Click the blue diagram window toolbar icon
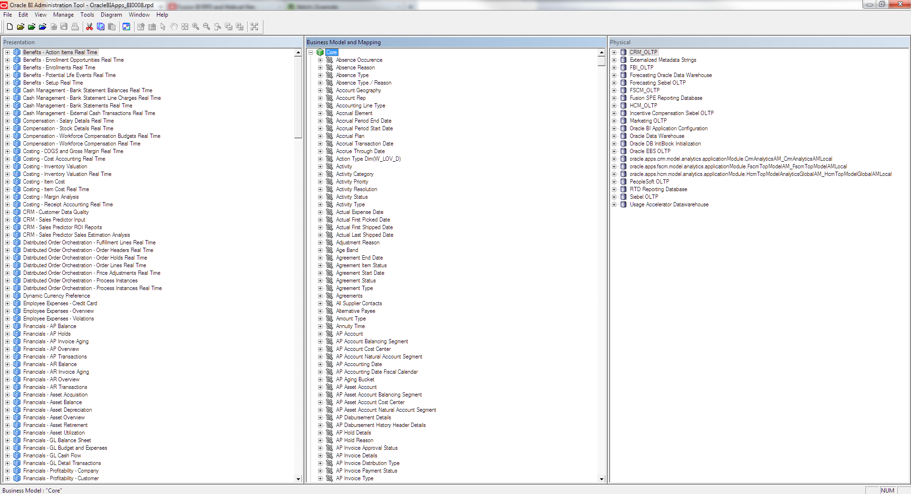The image size is (911, 494). 126,27
